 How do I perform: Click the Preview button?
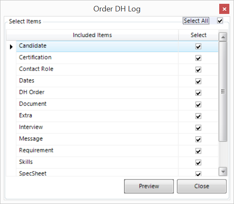[149, 186]
